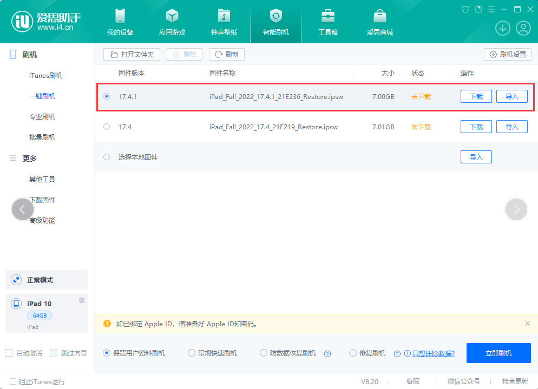The height and width of the screenshot is (389, 538).
Task: Open the 只想抹除数据? link
Action: [x=431, y=353]
